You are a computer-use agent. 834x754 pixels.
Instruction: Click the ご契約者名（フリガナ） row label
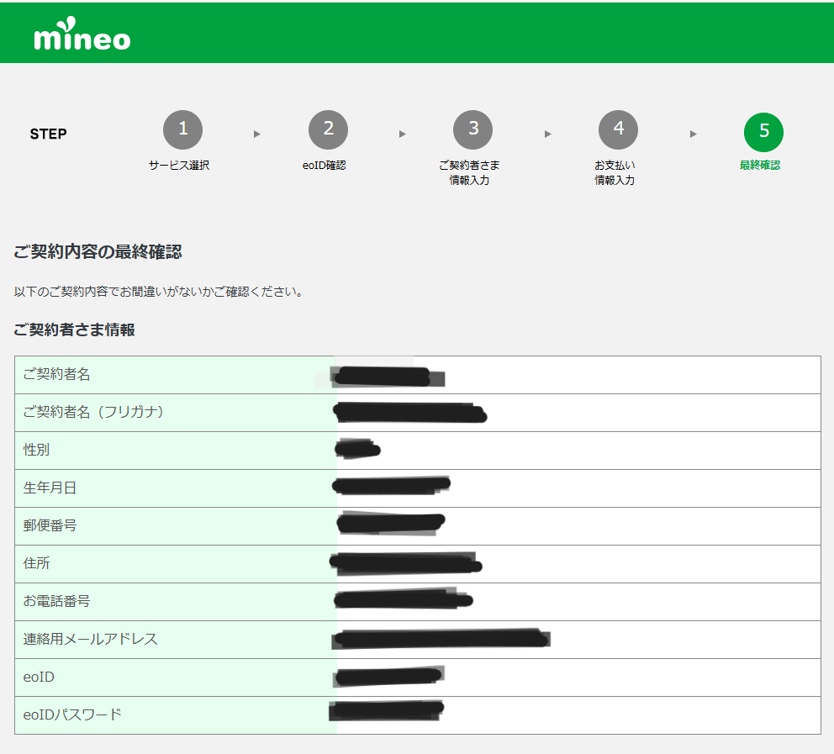click(93, 412)
